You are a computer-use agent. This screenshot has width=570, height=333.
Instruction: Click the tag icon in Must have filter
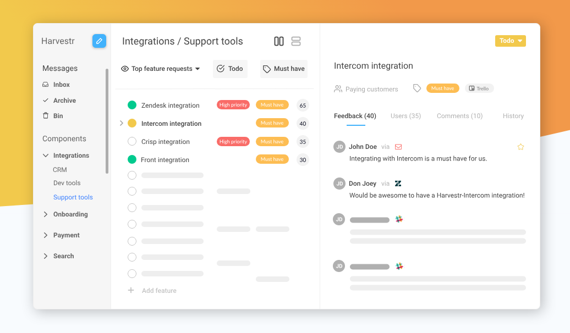(267, 69)
